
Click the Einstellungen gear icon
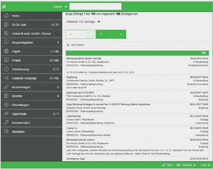click(6, 105)
